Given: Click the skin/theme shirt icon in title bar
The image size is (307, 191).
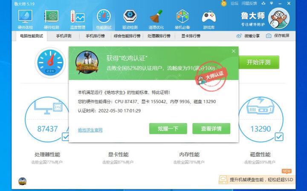Looking at the screenshot, I should (263, 3).
